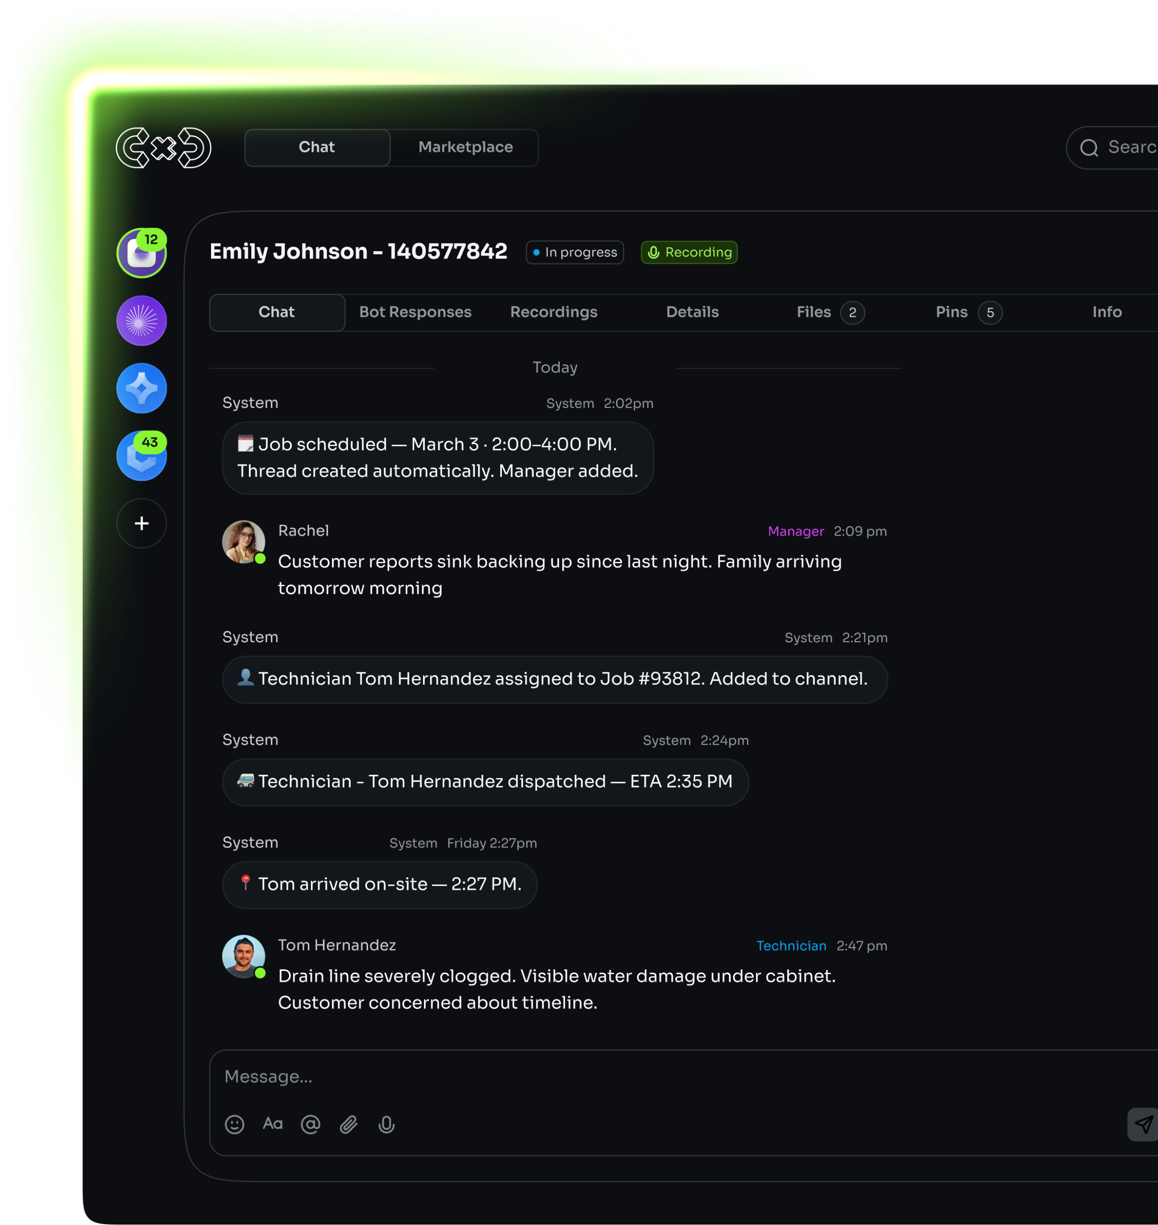Open the emoji picker in message composer
The height and width of the screenshot is (1225, 1158).
pos(234,1124)
